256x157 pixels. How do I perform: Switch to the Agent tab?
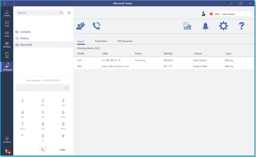pos(81,41)
